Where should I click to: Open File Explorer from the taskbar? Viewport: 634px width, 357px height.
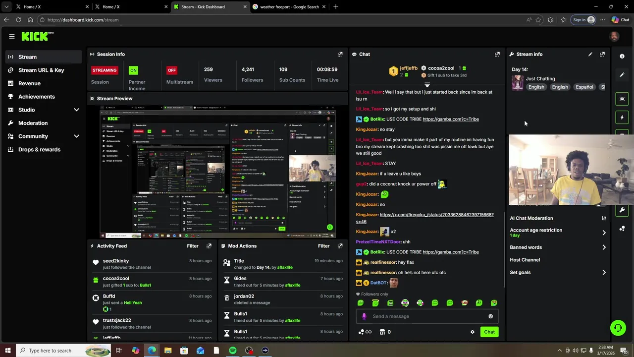(168, 351)
